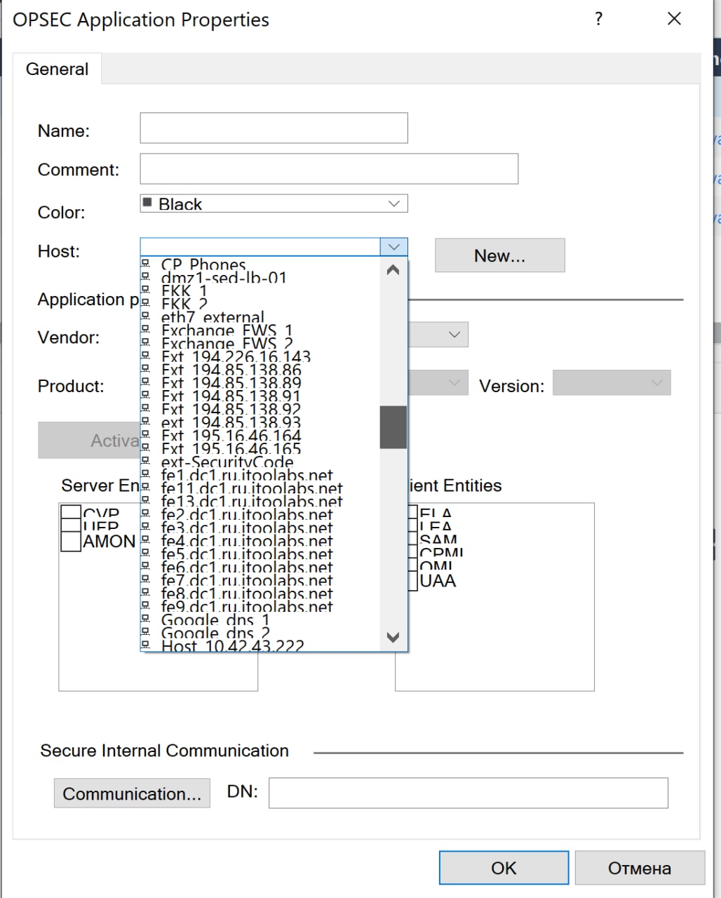Click the host icon beside FKK 1
This screenshot has width=721, height=898.
[x=146, y=289]
